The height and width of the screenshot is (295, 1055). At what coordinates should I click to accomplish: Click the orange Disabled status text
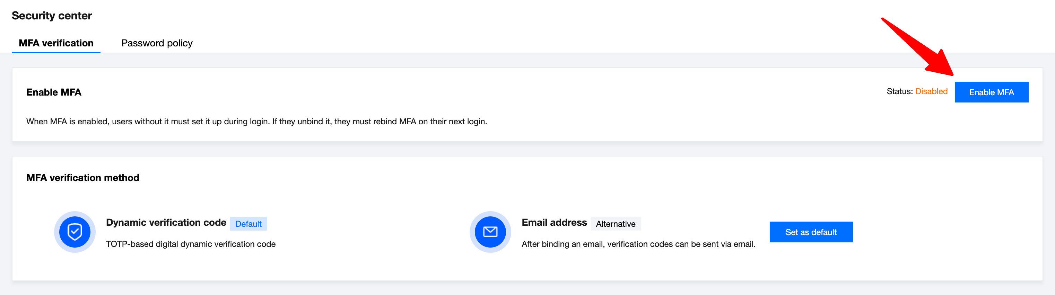931,91
